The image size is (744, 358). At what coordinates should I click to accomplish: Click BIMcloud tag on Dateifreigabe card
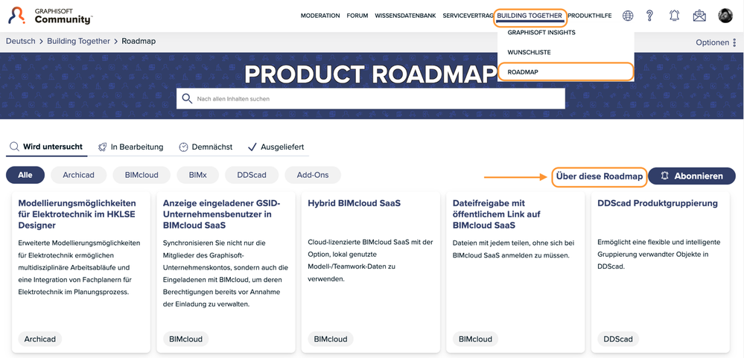pos(475,339)
